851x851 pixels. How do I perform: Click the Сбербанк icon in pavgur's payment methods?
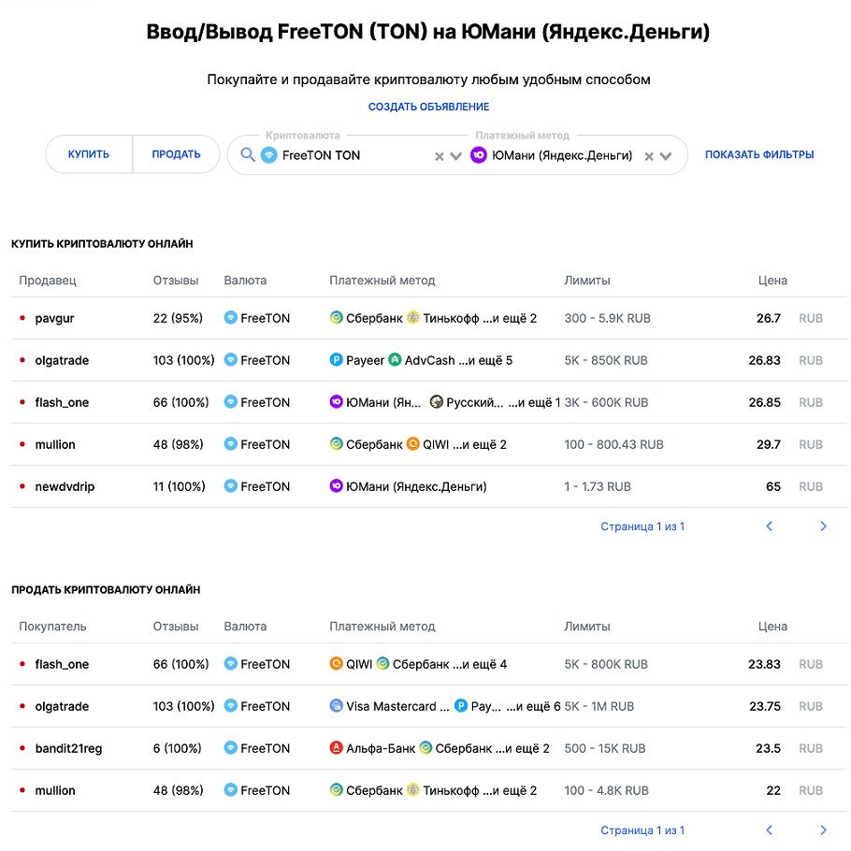(336, 318)
